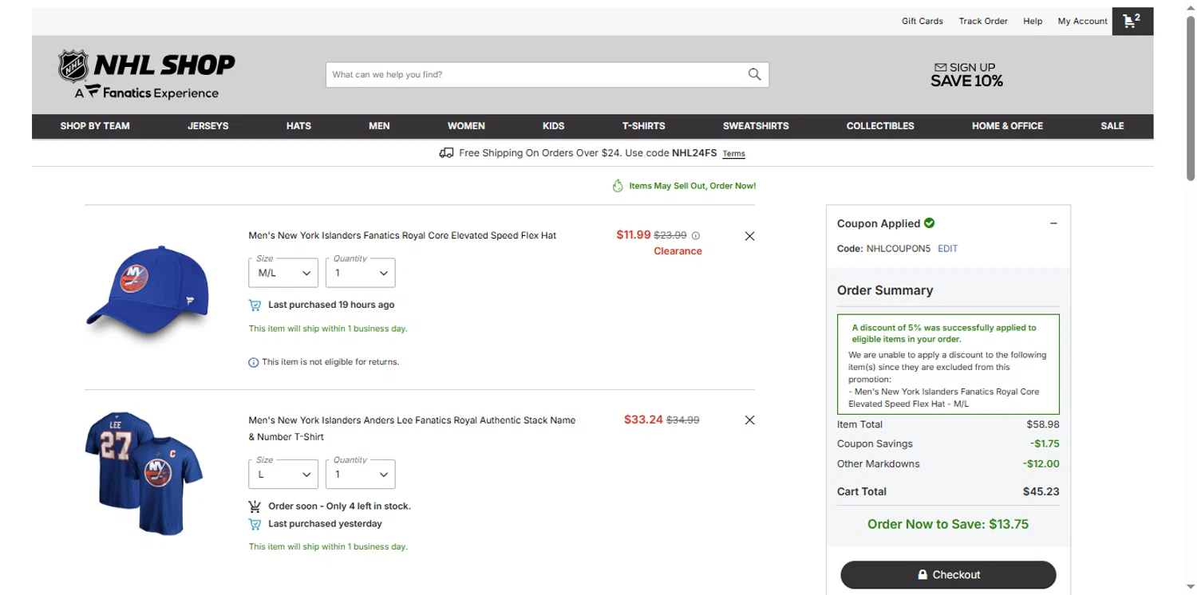The height and width of the screenshot is (595, 1197).
Task: Open the hat Quantity dropdown
Action: coord(360,273)
